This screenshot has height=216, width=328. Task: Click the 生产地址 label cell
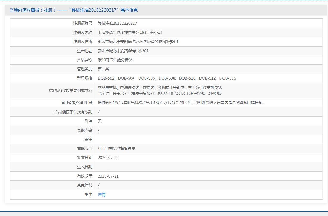52,51
